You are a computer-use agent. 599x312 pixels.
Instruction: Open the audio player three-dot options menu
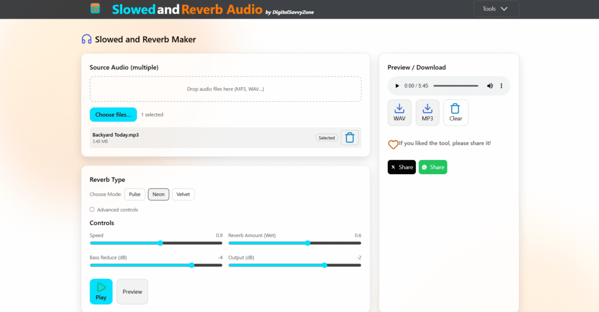[x=501, y=86]
